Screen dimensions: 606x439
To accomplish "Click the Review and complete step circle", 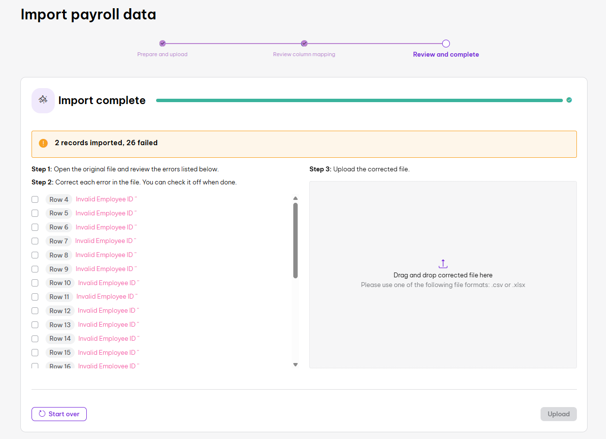I will tap(446, 44).
